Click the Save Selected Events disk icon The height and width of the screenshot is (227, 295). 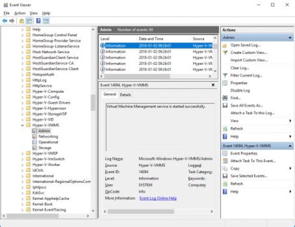[225, 176]
